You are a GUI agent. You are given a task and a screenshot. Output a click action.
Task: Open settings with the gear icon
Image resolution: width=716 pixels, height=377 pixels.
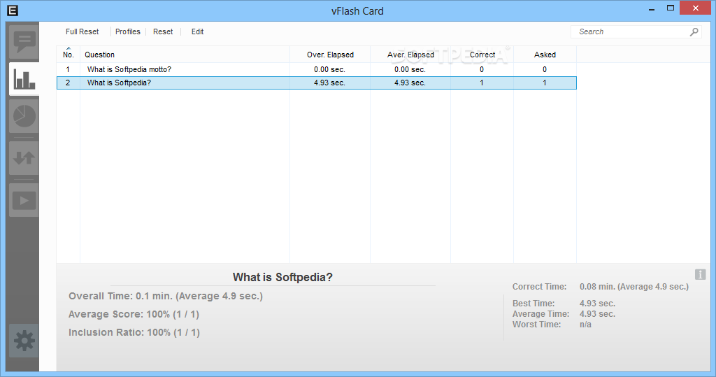(x=24, y=341)
